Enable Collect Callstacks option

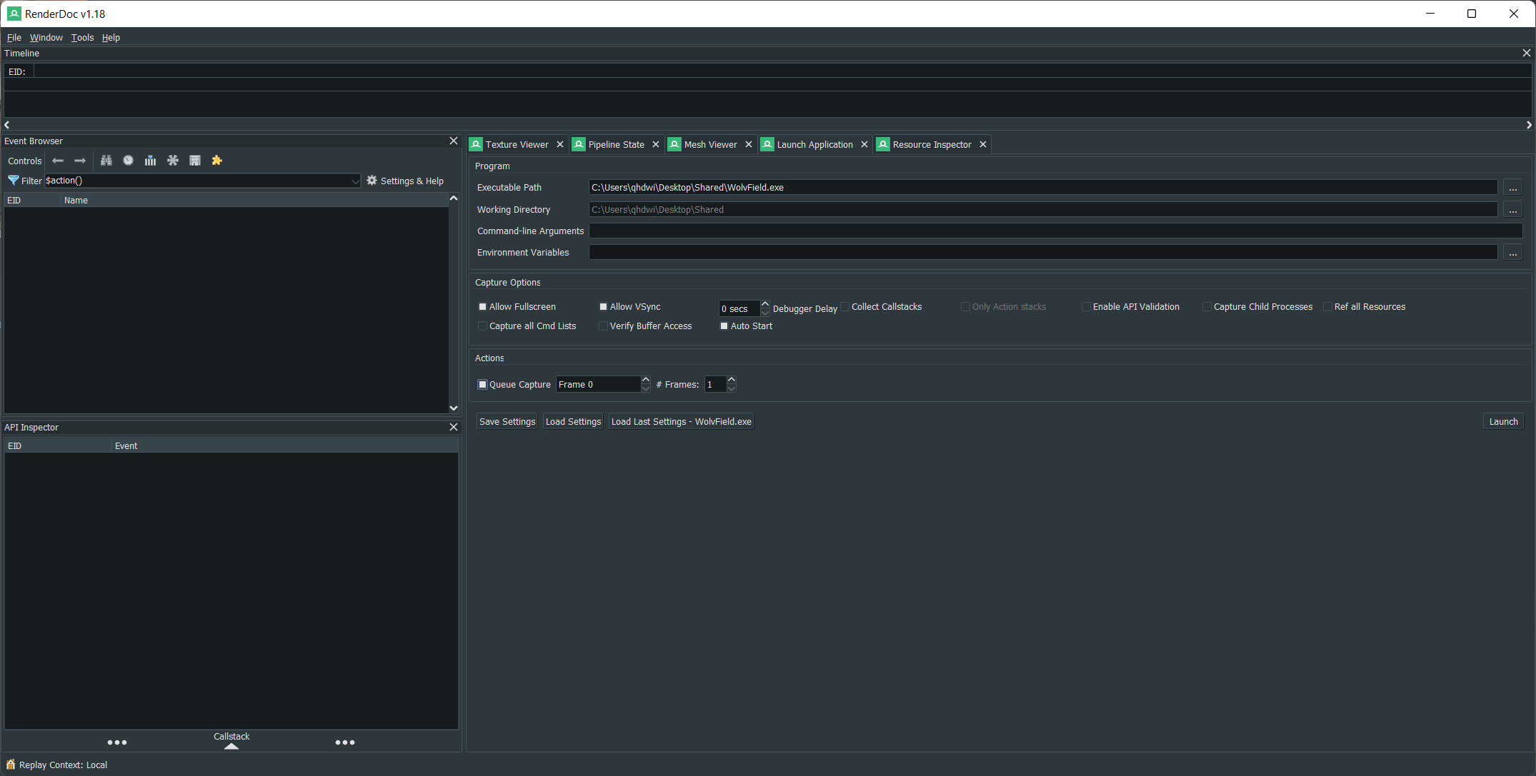845,307
